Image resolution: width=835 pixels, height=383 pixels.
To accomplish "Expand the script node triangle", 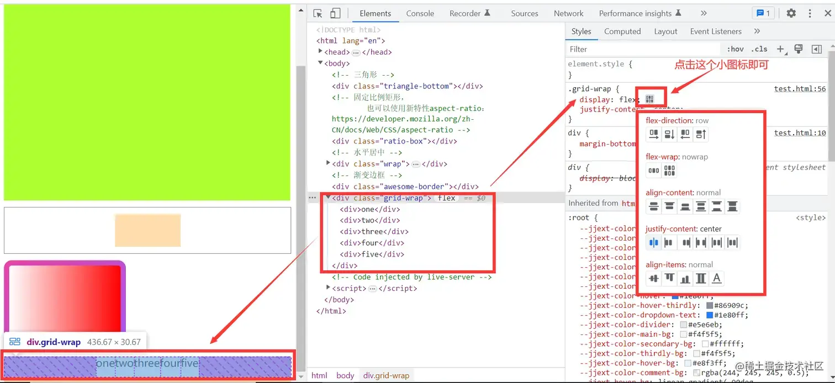I will (x=328, y=288).
